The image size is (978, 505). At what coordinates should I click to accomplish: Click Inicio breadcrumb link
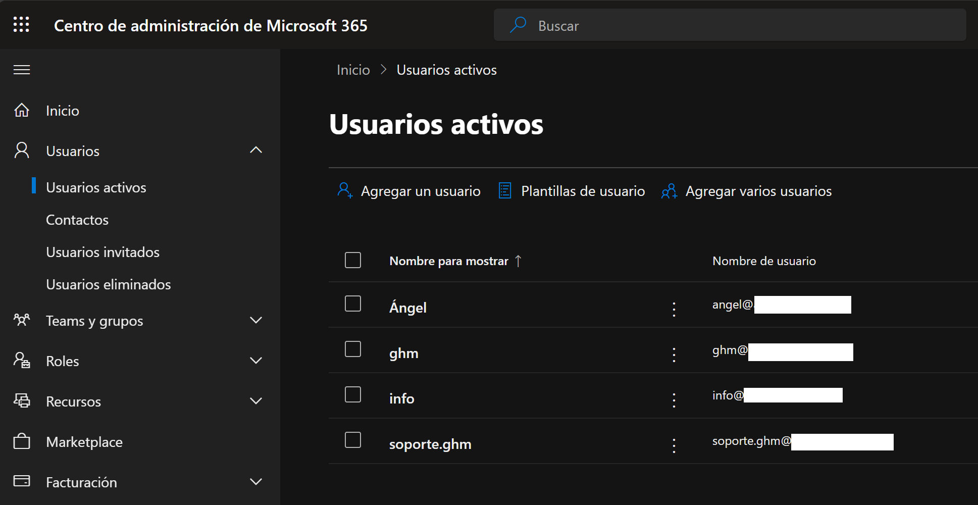[x=353, y=70]
